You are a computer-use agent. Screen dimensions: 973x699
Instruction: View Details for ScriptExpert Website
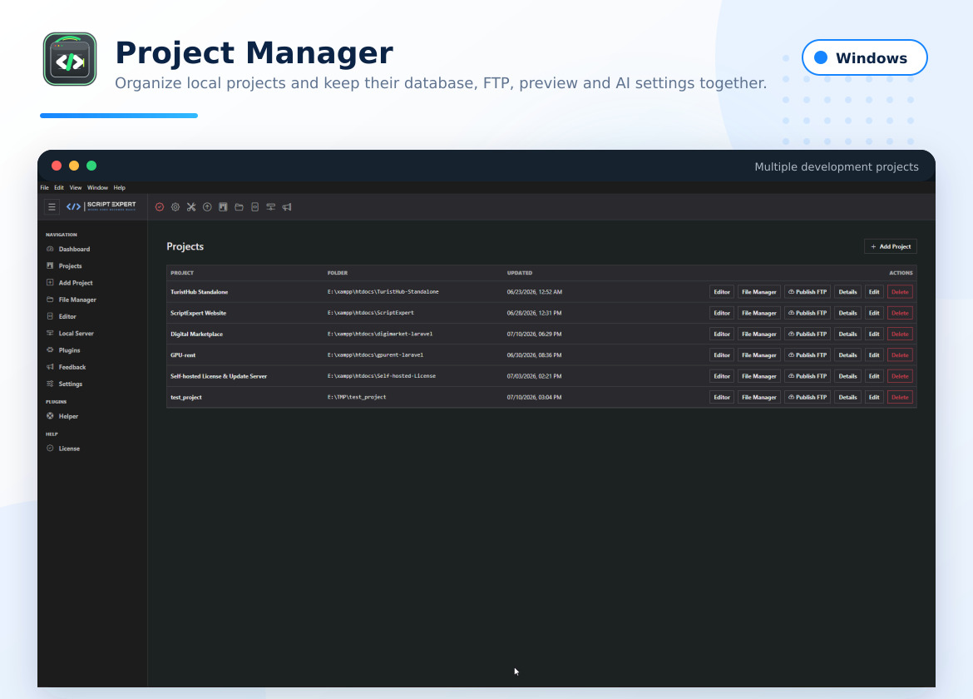847,313
